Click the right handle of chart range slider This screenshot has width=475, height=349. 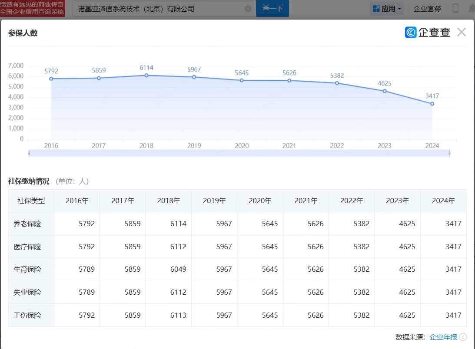pyautogui.click(x=449, y=153)
